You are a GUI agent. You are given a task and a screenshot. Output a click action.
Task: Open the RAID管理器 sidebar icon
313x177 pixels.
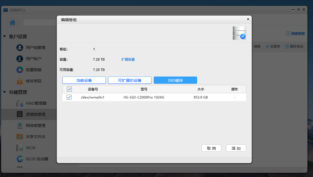[x=19, y=103]
